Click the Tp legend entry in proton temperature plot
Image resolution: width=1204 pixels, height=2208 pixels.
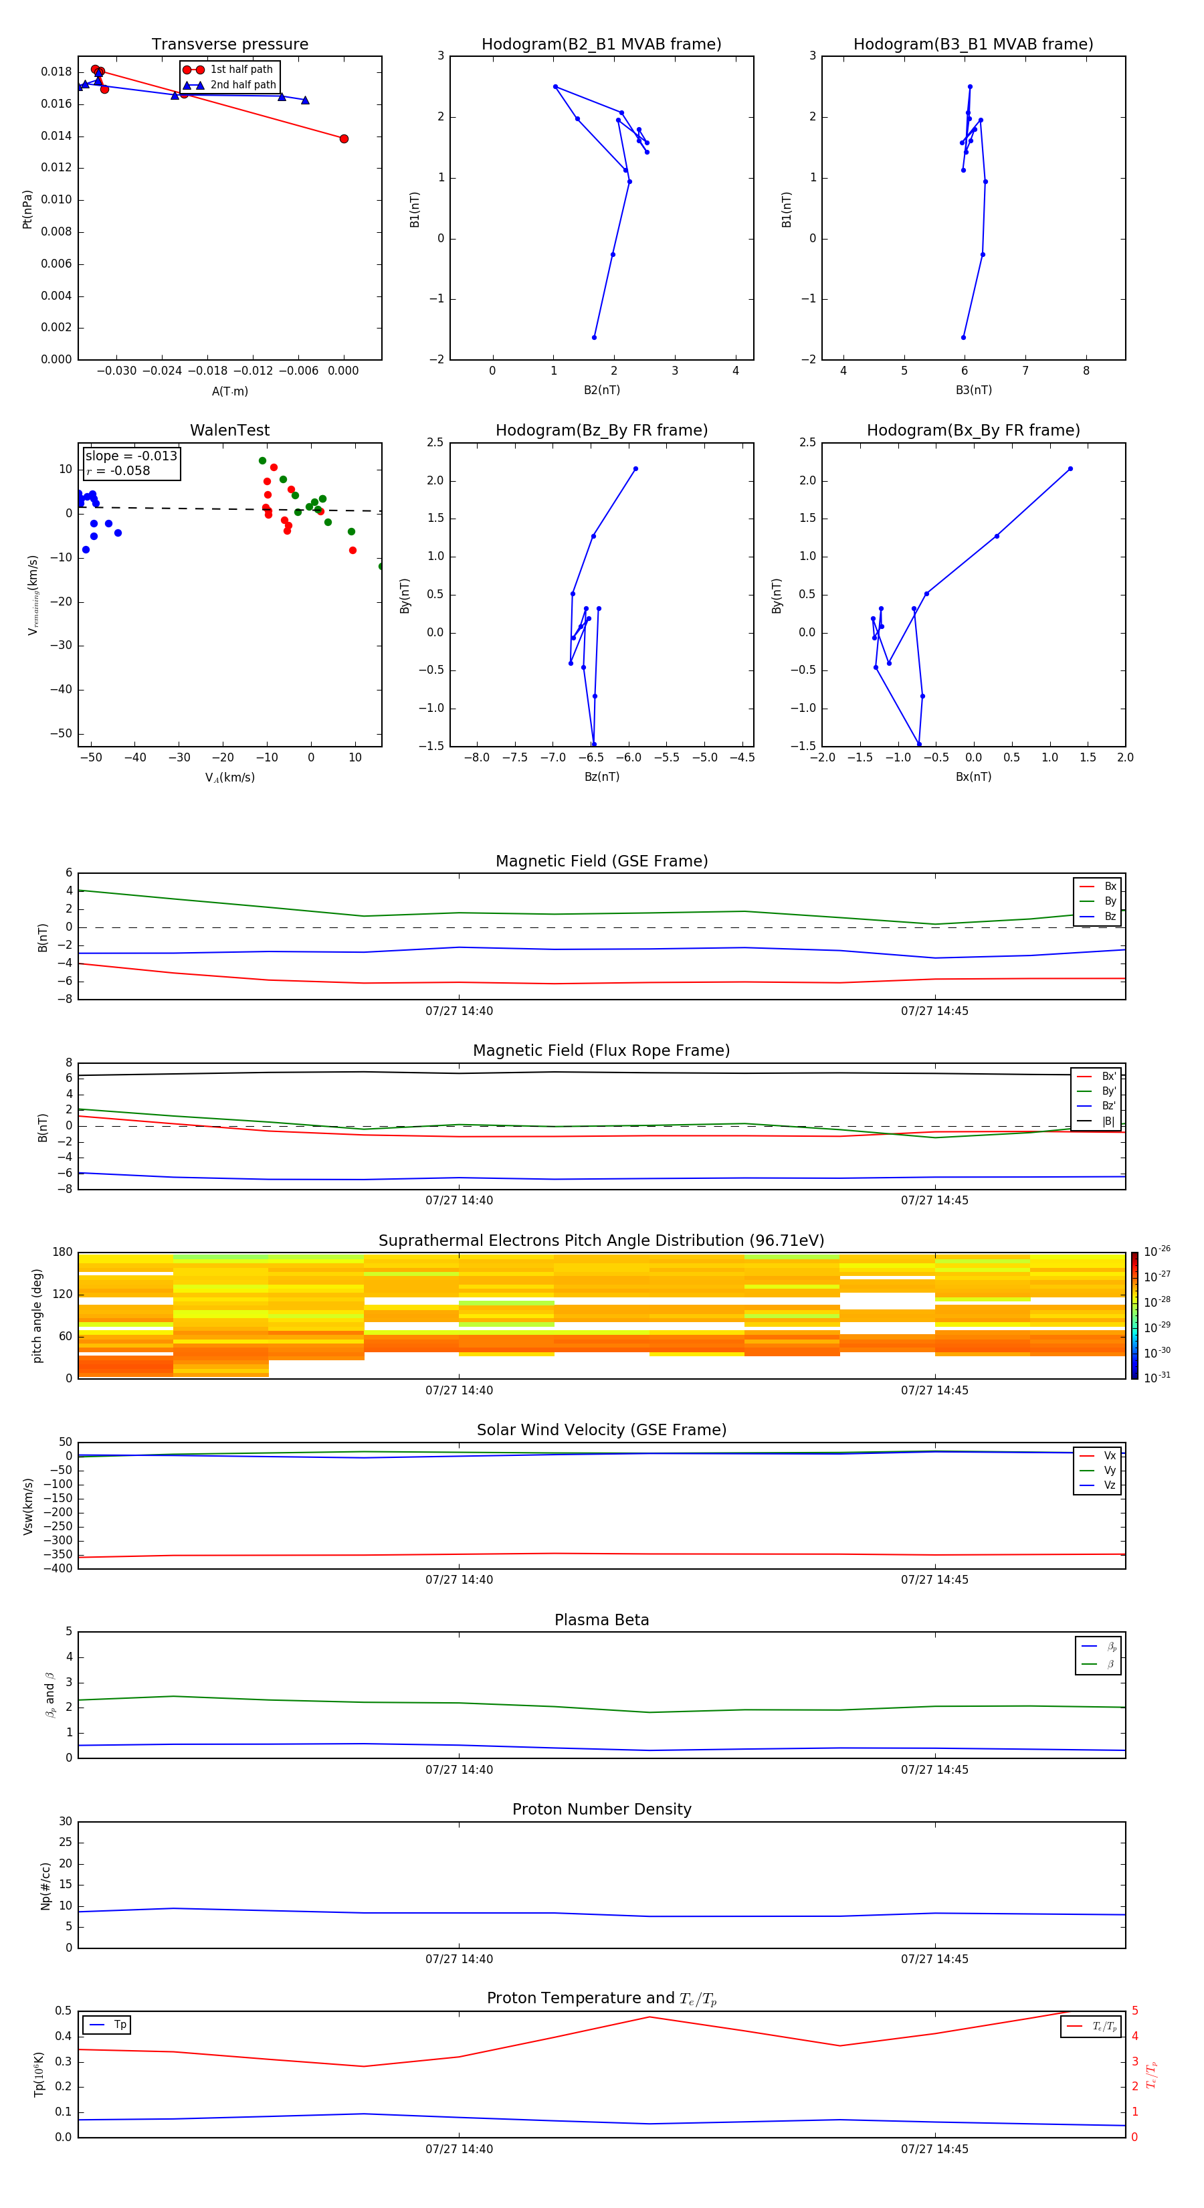pyautogui.click(x=106, y=2025)
